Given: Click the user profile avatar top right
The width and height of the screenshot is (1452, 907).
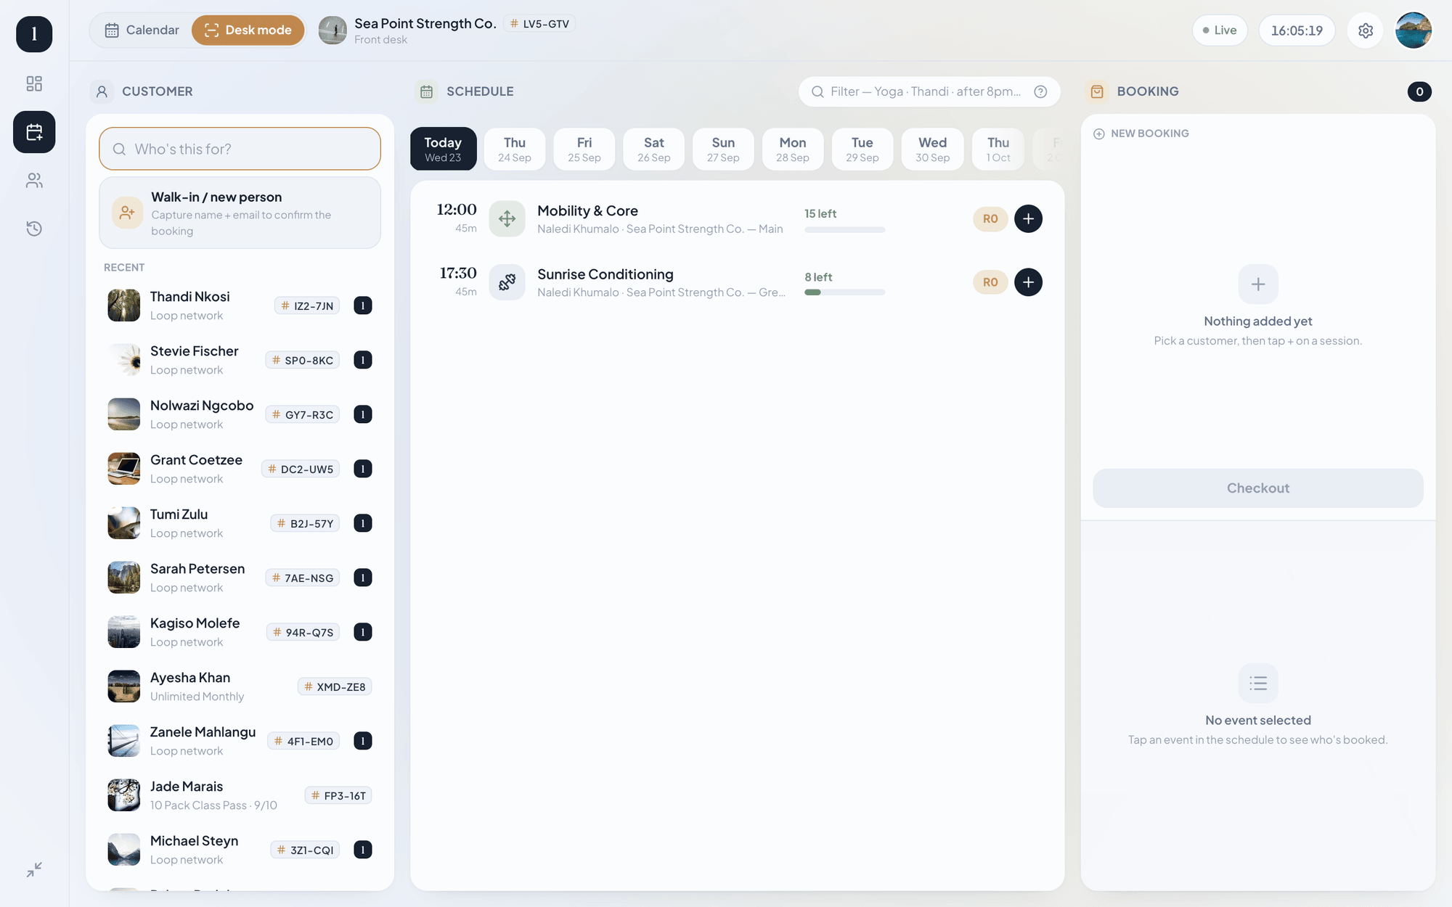Looking at the screenshot, I should pos(1414,30).
